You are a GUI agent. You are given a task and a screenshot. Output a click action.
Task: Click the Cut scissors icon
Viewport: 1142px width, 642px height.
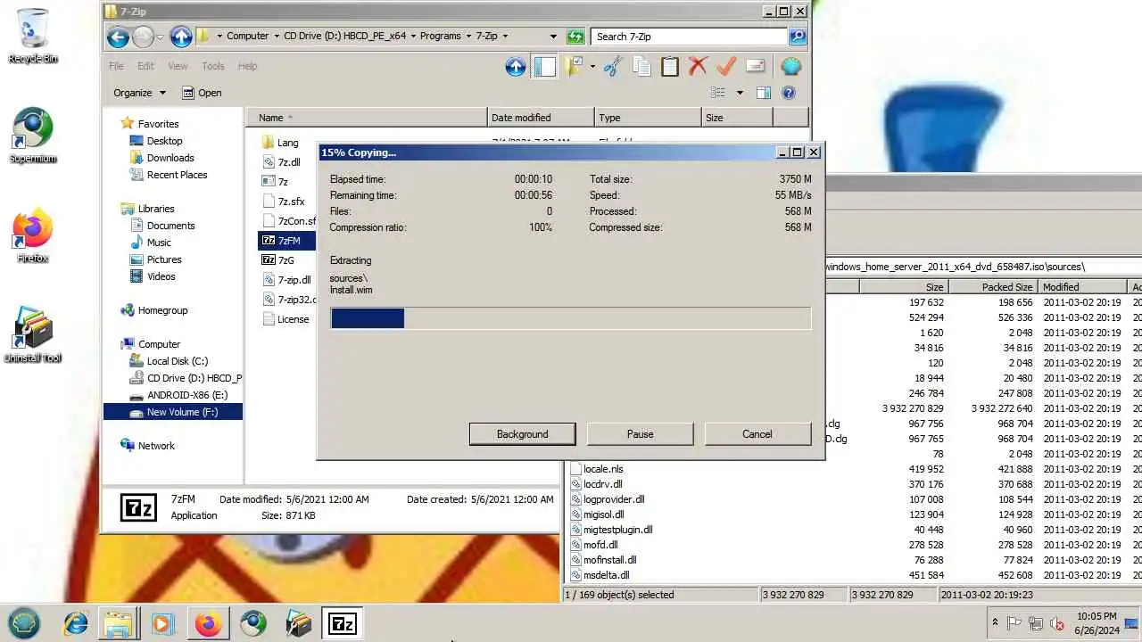(x=613, y=66)
